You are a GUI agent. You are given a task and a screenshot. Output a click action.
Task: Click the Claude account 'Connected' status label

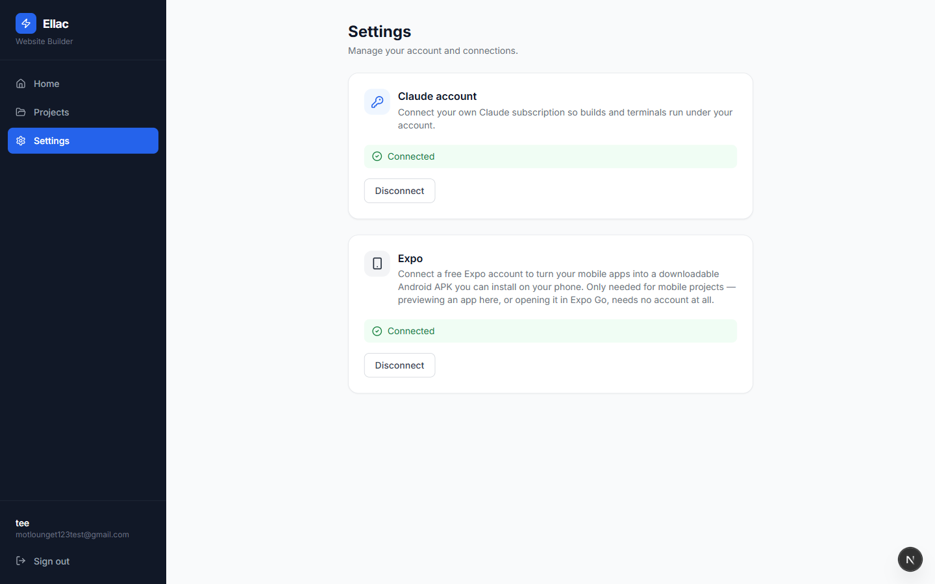pyautogui.click(x=411, y=156)
